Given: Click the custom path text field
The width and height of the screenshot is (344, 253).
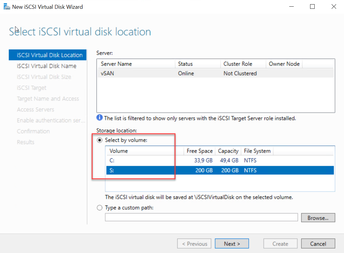Looking at the screenshot, I should tap(201, 217).
